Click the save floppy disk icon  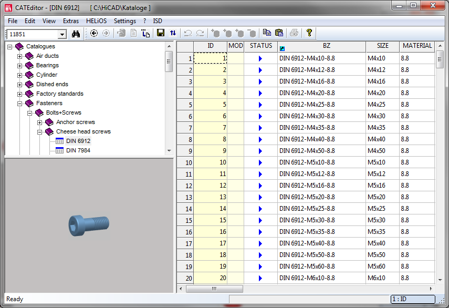tap(161, 33)
